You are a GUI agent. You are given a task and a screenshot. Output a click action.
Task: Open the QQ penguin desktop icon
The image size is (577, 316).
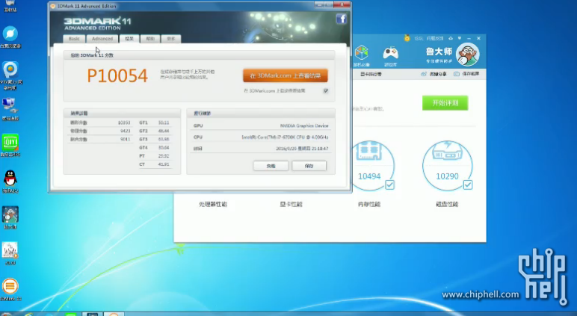click(10, 179)
